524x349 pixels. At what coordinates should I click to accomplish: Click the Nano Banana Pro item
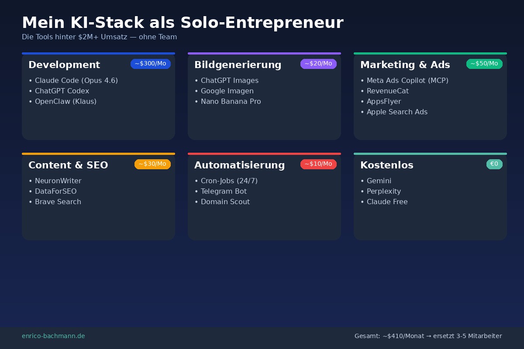pos(231,102)
